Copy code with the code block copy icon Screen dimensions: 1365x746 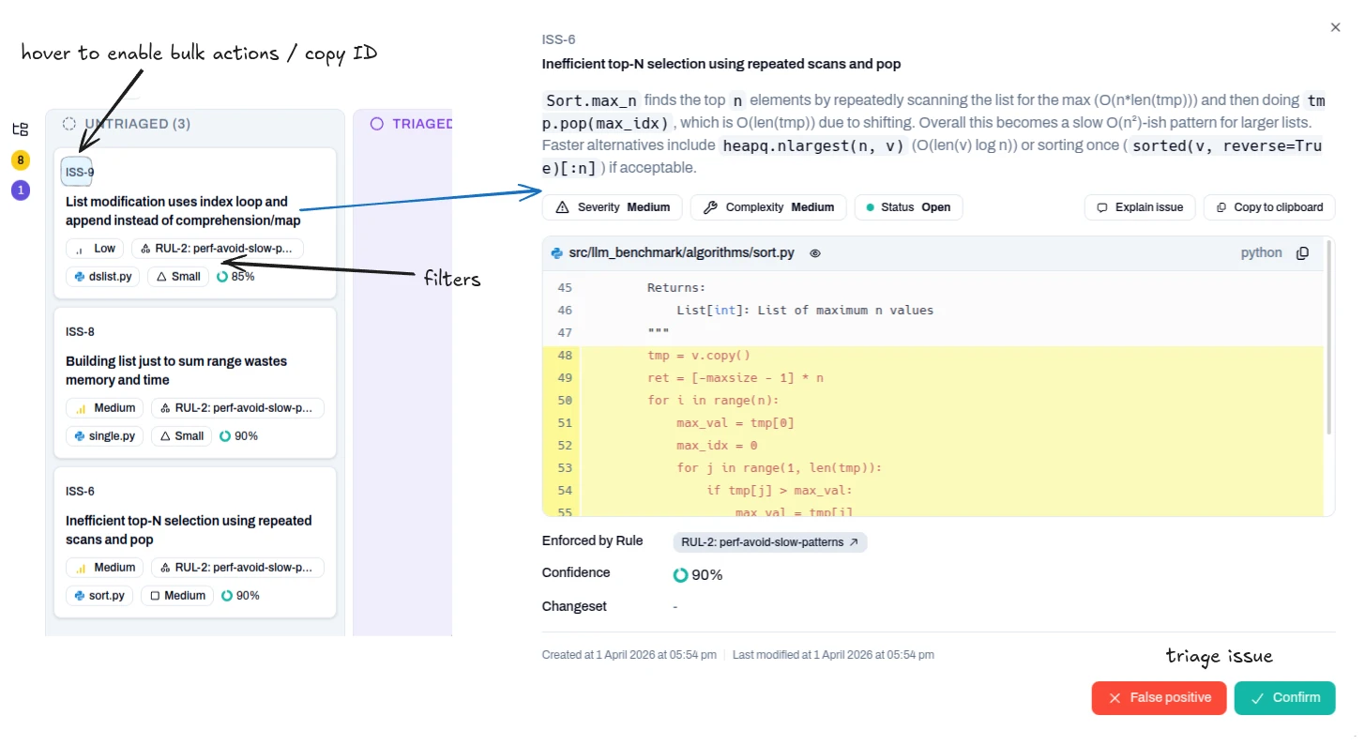tap(1303, 253)
